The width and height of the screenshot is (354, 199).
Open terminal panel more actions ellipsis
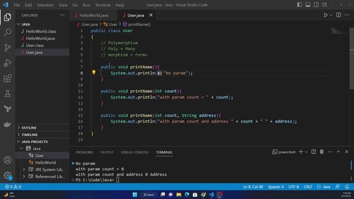[x=330, y=152]
